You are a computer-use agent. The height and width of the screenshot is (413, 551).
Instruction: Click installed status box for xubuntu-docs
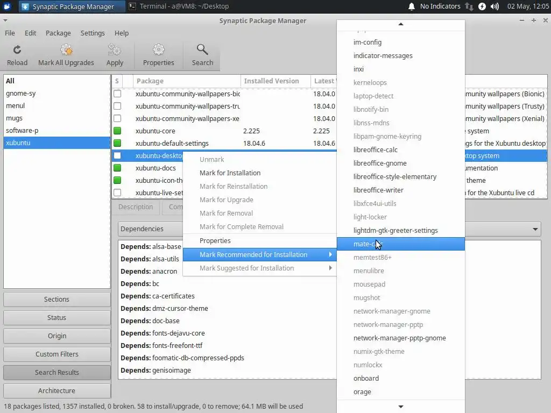point(117,168)
